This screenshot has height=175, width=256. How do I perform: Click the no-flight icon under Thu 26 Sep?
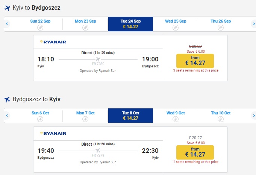[x=221, y=27]
